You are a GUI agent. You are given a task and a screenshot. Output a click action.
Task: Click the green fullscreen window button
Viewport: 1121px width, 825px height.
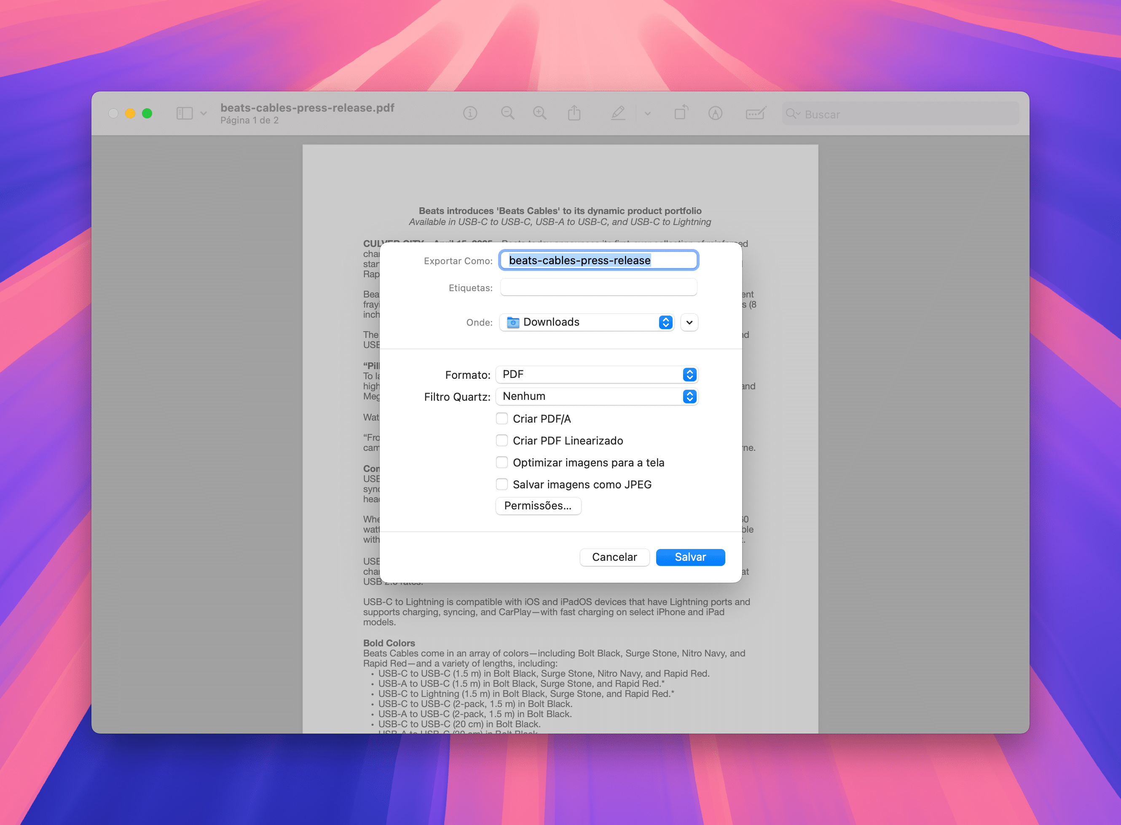point(147,113)
